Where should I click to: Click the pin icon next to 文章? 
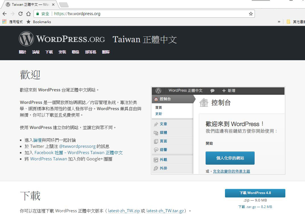point(156,124)
